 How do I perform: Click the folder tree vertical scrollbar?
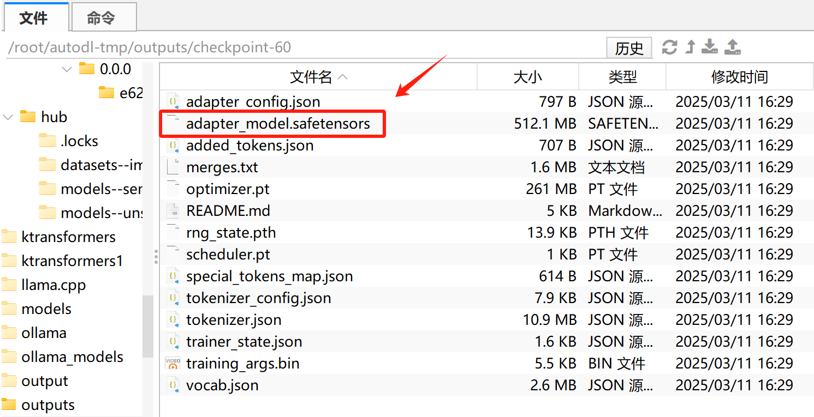coord(147,326)
